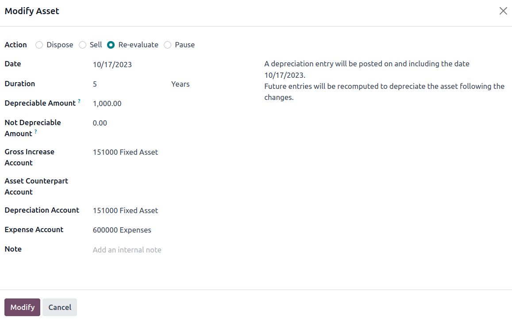Open Depreciable Amount help tooltip icon
The image size is (512, 321).
(x=79, y=101)
